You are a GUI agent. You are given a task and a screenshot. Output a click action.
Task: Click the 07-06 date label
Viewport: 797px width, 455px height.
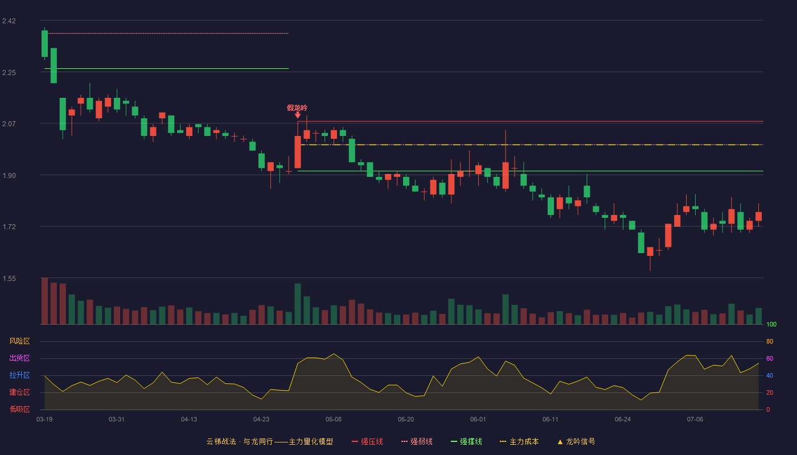tap(695, 419)
